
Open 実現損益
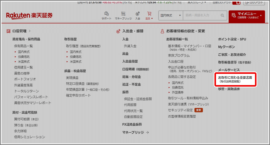click(x=73, y=78)
